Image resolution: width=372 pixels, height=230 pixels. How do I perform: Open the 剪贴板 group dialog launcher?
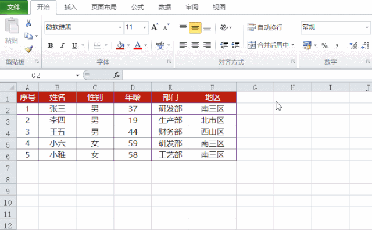(37, 62)
